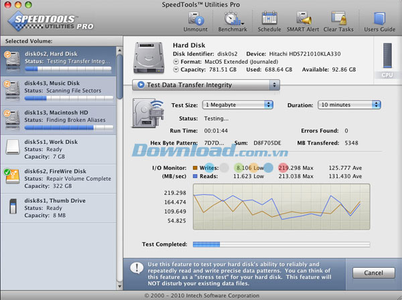Viewport: 402px width, 300px height.
Task: Open the Test Size 1 Megabyte dropdown
Action: click(237, 104)
